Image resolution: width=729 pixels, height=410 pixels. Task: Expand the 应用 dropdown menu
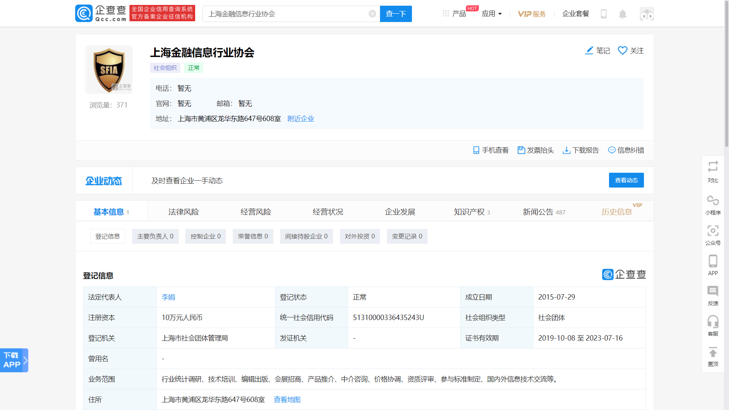pos(492,14)
